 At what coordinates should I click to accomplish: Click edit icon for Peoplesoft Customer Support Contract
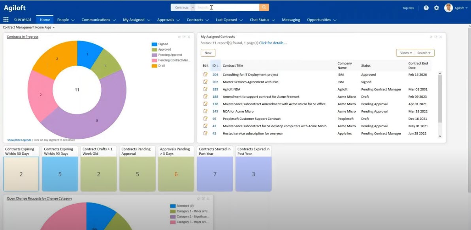pos(205,118)
